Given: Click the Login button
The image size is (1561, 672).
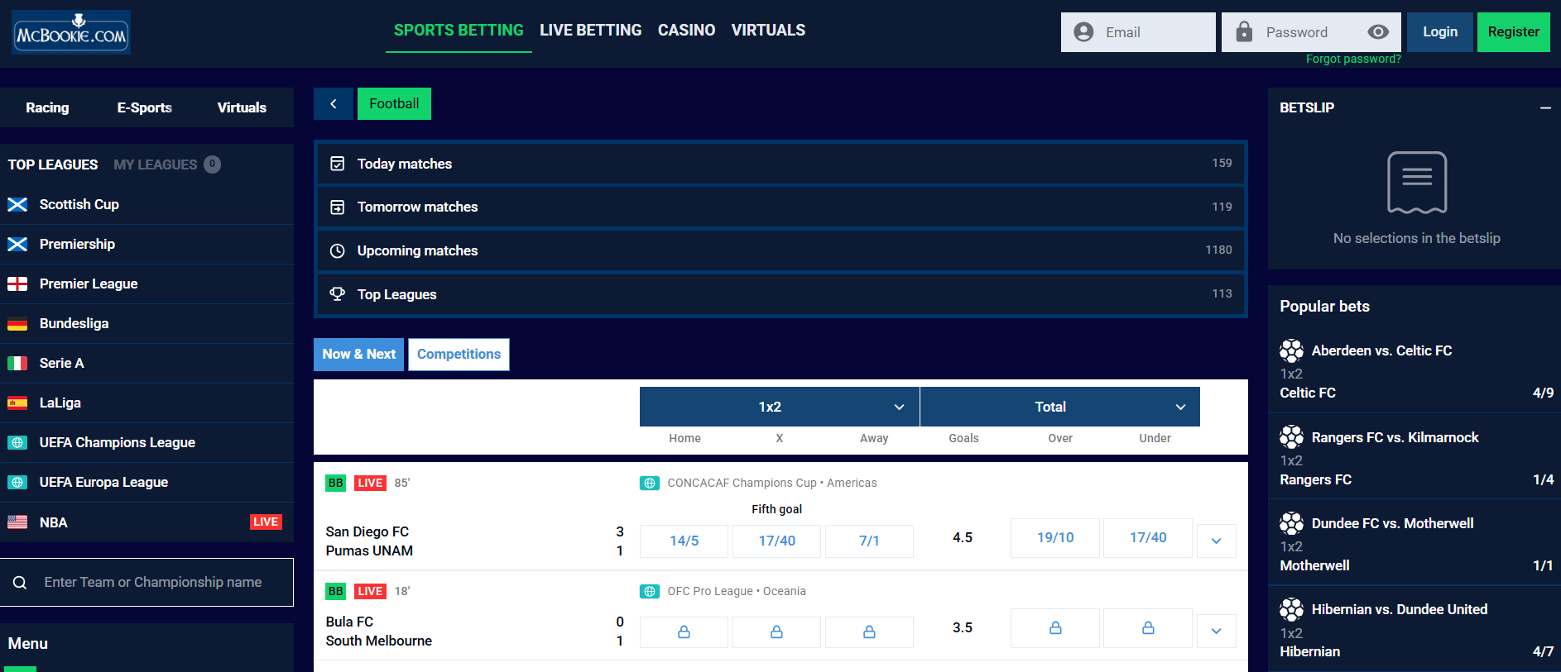Looking at the screenshot, I should [1440, 32].
